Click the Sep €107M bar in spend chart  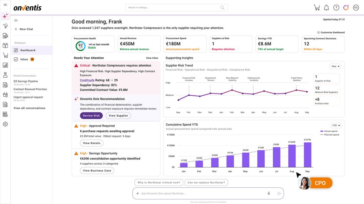pyautogui.click(x=307, y=154)
